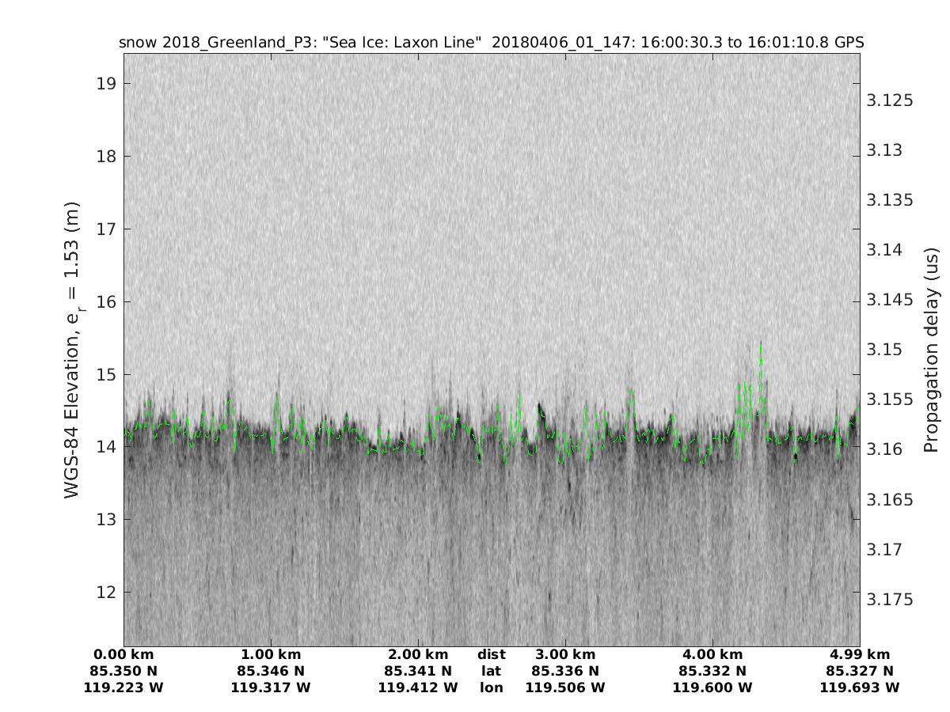Click the 'lon' row label under x-axis
This screenshot has width=950, height=712.
point(491,687)
